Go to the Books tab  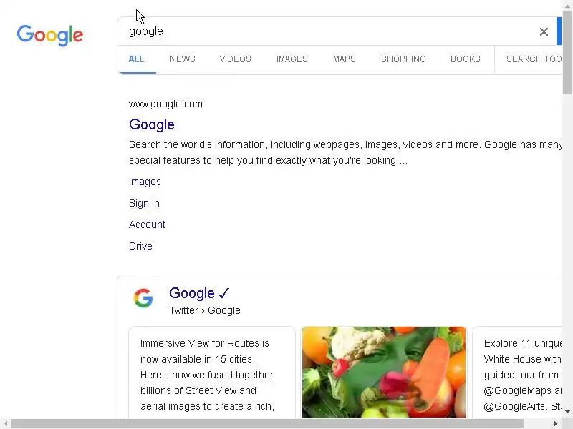(465, 59)
